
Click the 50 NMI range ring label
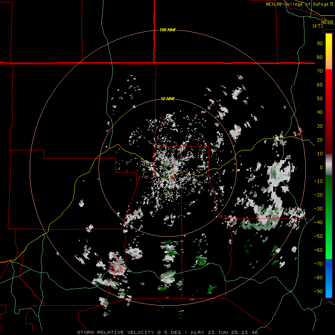167,99
